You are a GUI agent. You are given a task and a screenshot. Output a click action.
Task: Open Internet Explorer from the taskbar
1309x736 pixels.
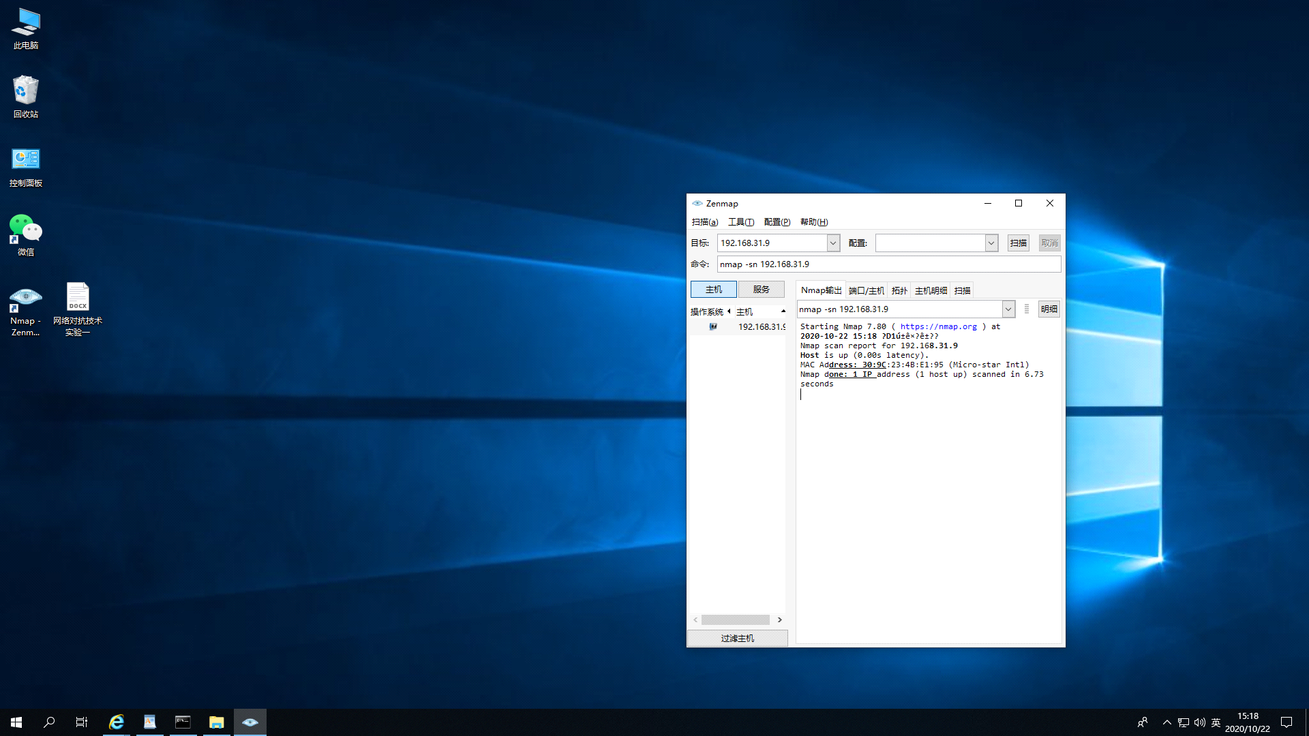[117, 722]
